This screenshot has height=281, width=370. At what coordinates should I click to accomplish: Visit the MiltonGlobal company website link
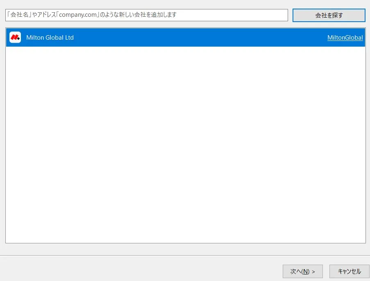(x=345, y=37)
